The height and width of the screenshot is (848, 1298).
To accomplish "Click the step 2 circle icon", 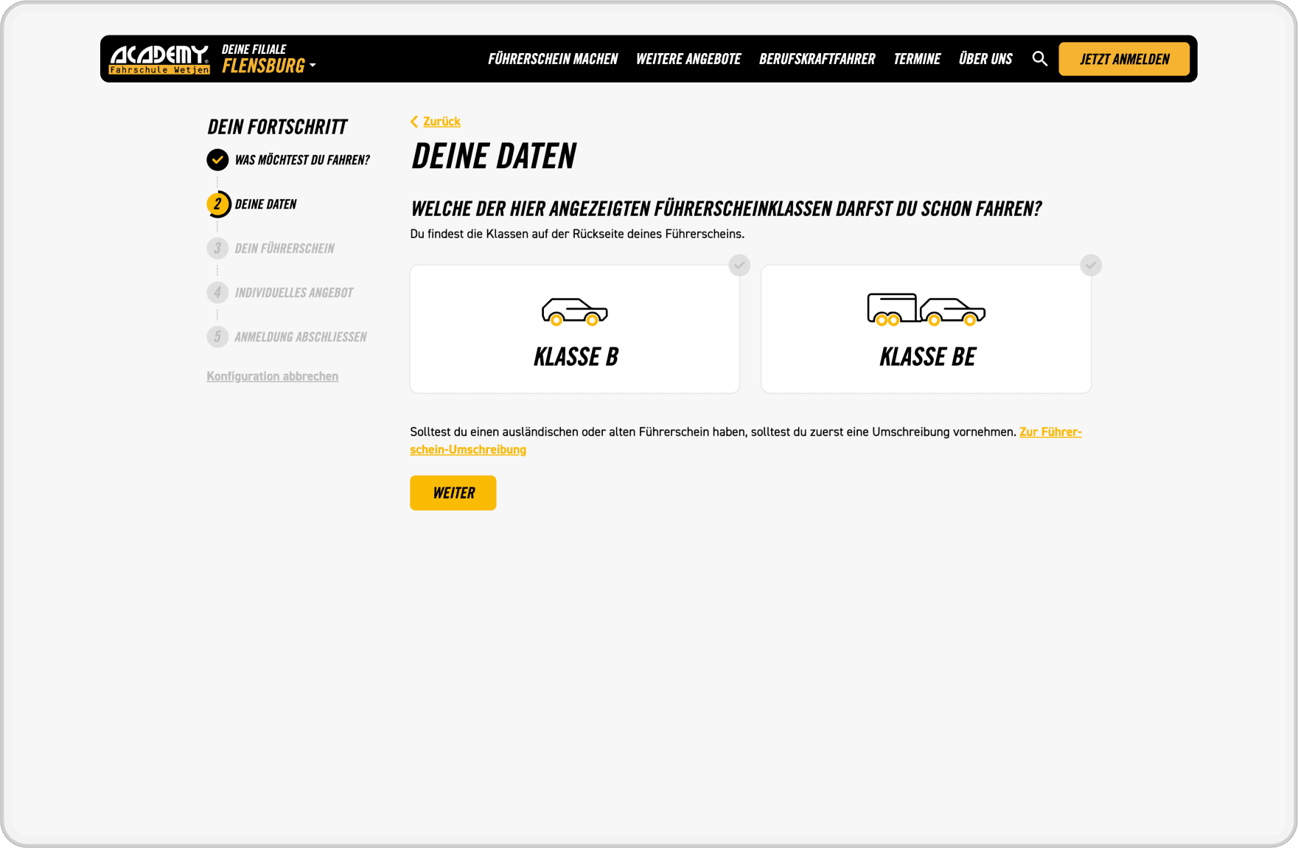I will (x=217, y=204).
